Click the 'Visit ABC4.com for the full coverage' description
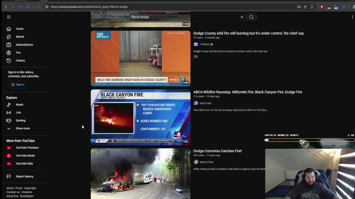The width and height of the screenshot is (355, 199). coord(231,110)
